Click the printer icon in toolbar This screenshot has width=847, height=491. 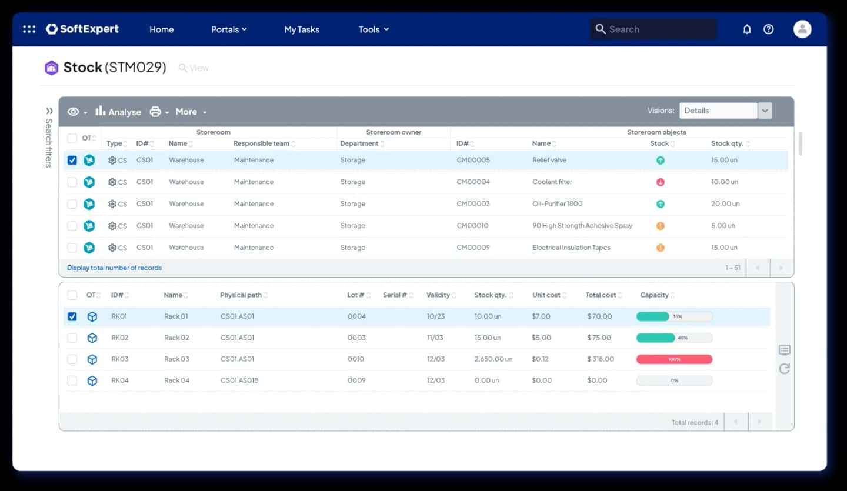155,112
